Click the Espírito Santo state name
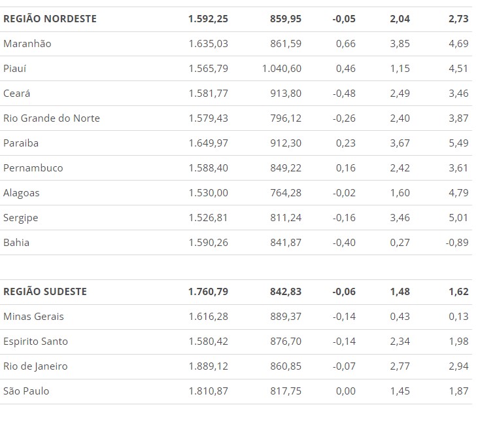Viewport: 478px width, 422px height. click(x=36, y=342)
